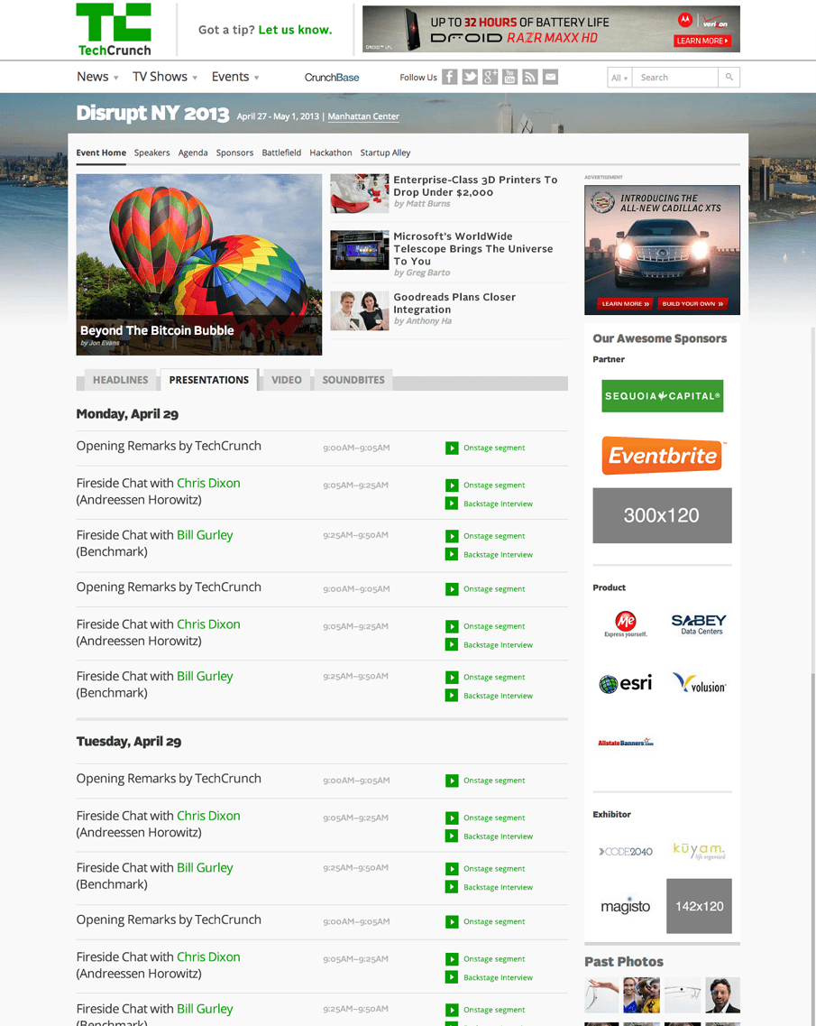Click the 'Our Awesome Sponsors' heading
Screen dimensions: 816x1026
(660, 338)
